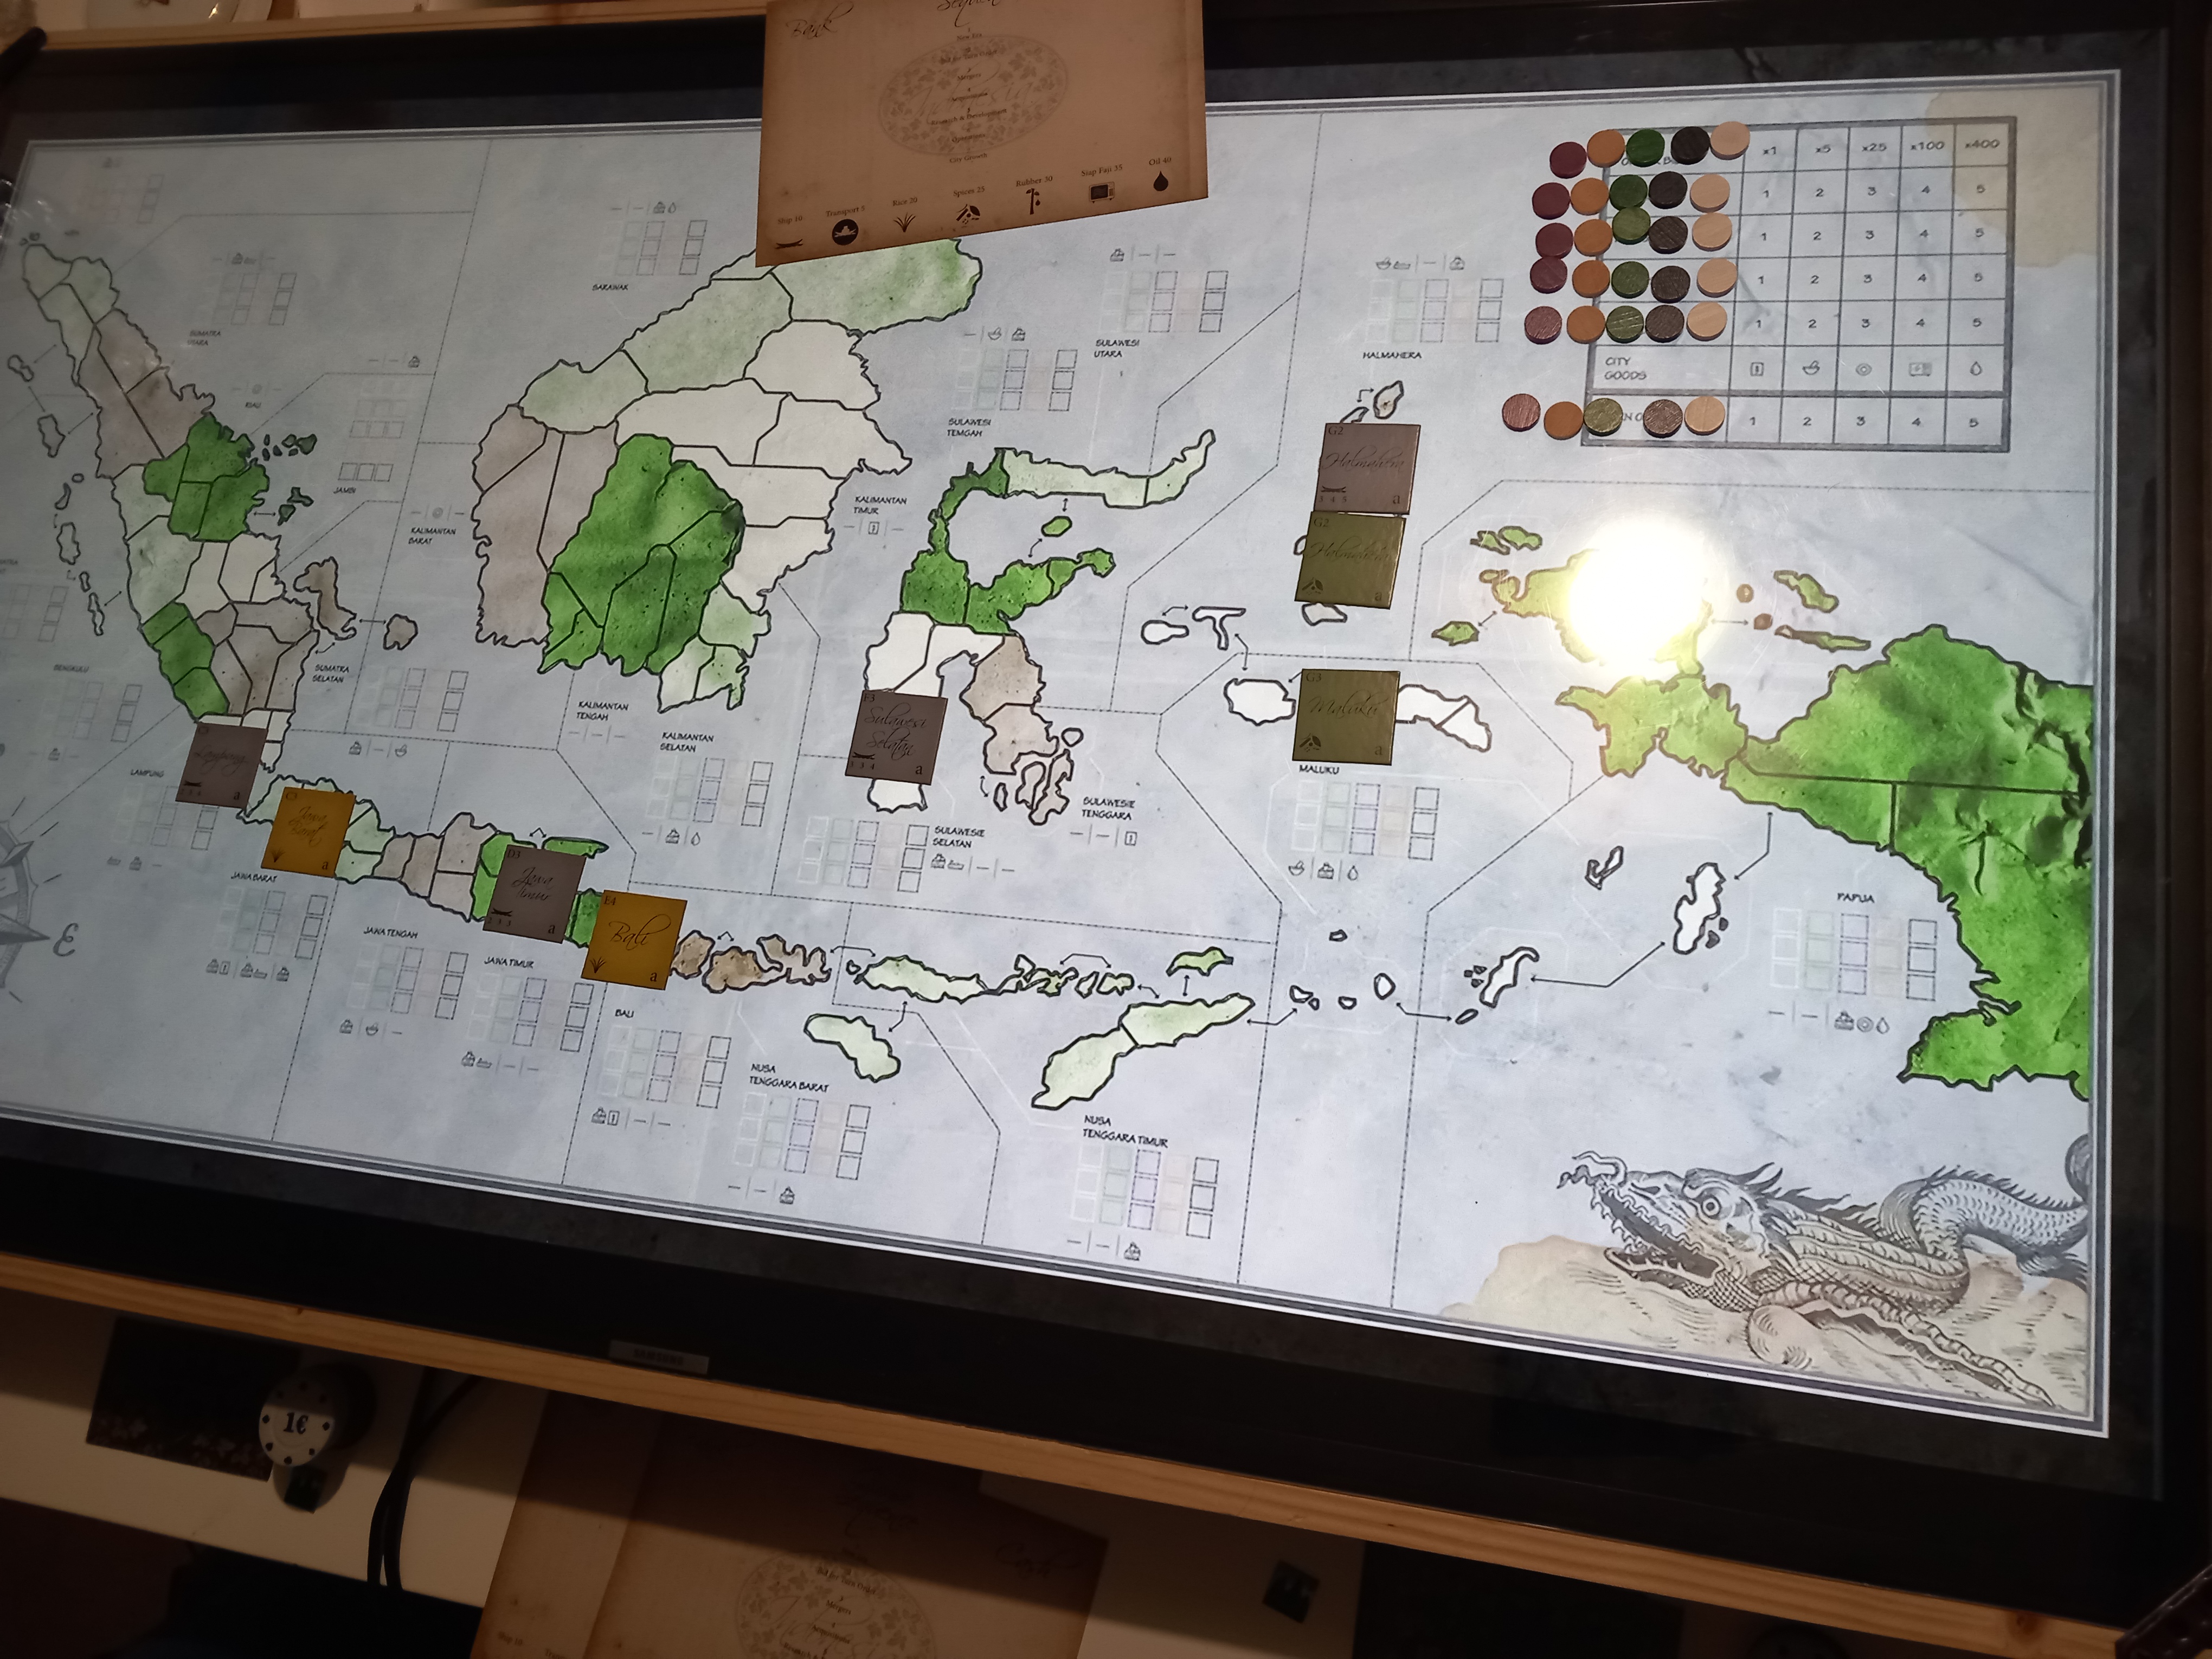Click the JAWA TENGAH region label
This screenshot has height=1659, width=2212.
pyautogui.click(x=390, y=933)
